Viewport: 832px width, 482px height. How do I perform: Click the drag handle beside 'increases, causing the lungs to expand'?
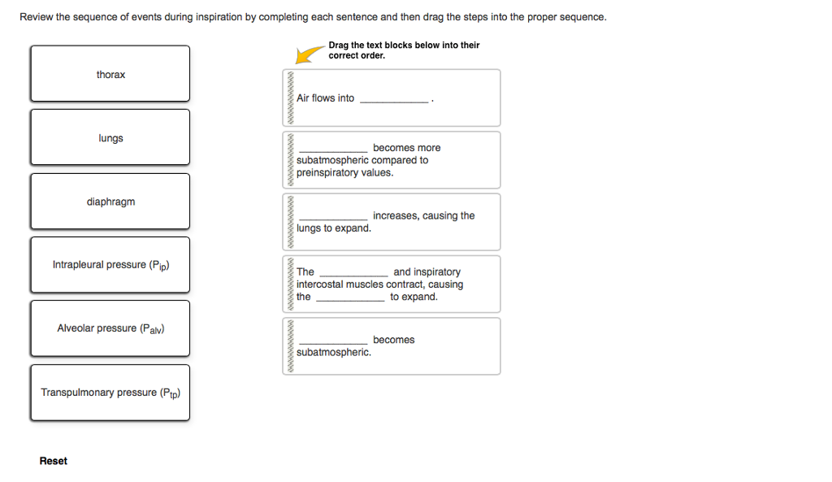pos(291,221)
